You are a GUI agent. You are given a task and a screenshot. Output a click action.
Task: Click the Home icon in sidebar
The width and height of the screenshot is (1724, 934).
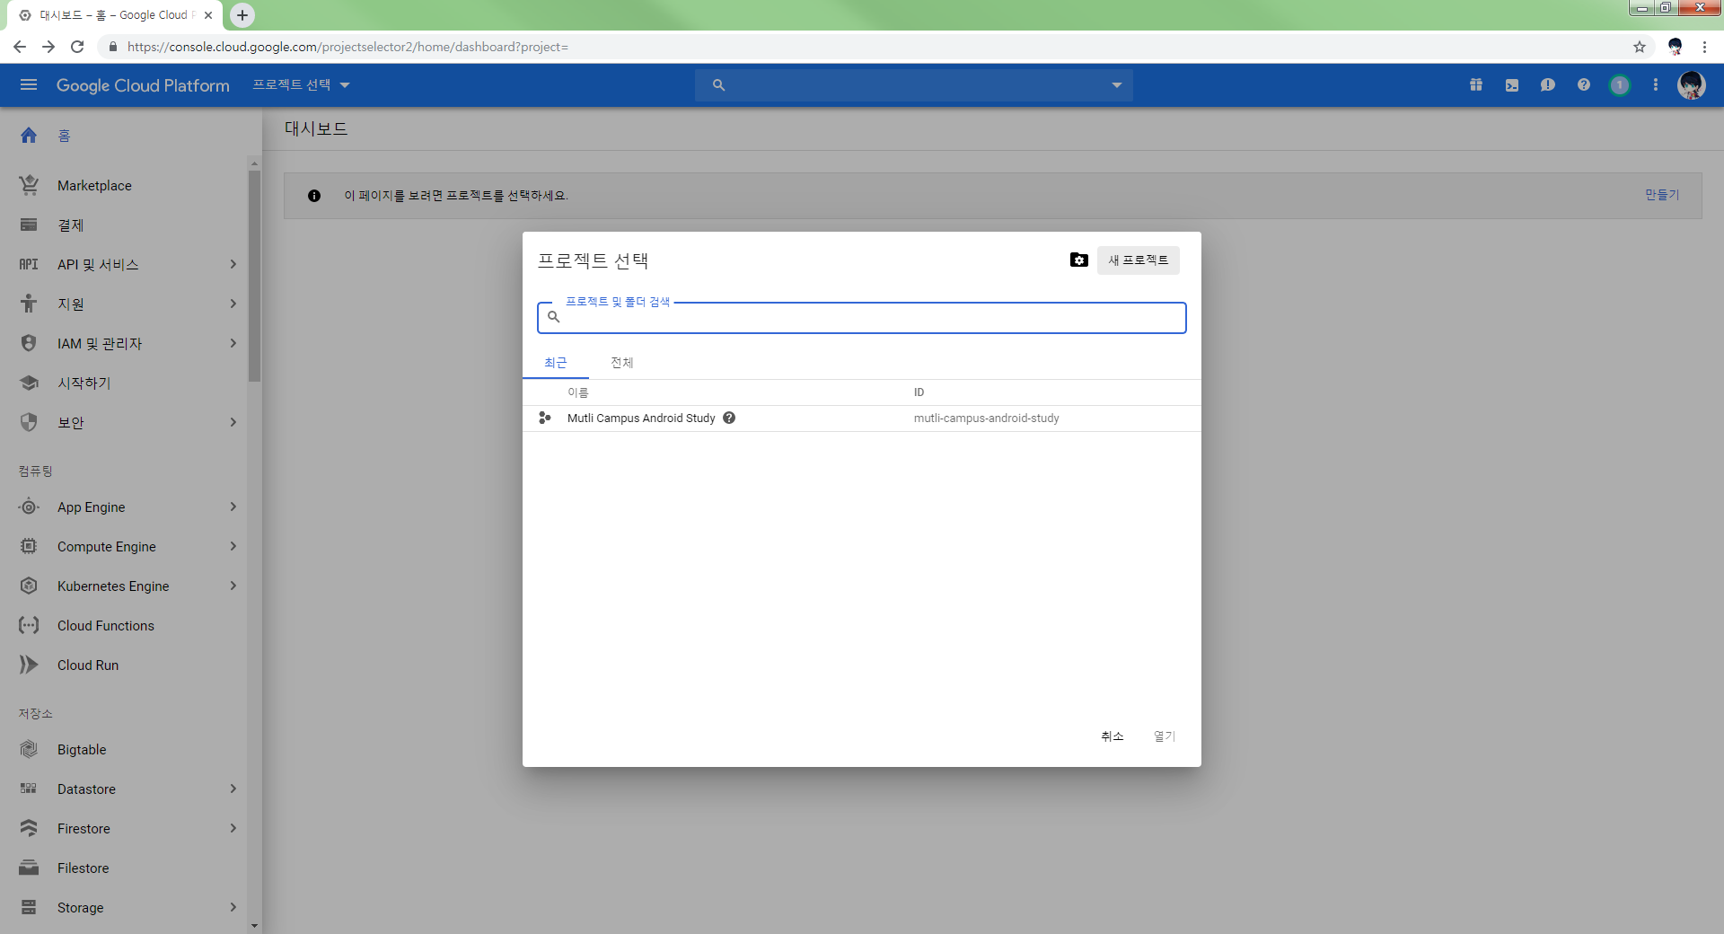pyautogui.click(x=29, y=135)
